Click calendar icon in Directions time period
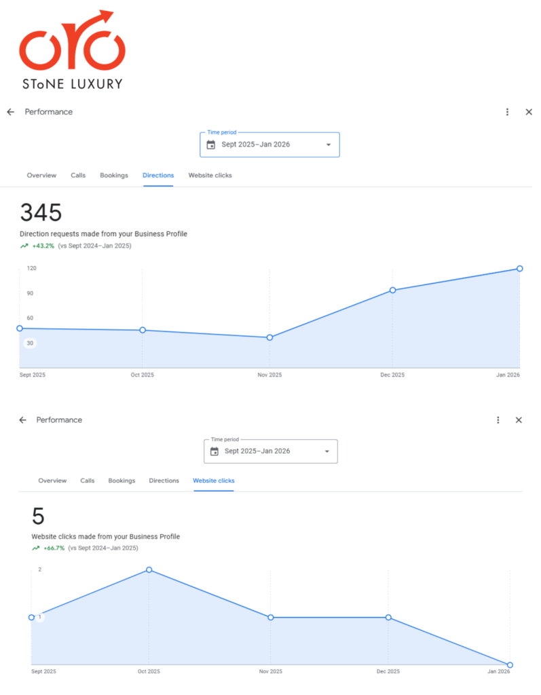This screenshot has width=541, height=695. coord(211,145)
